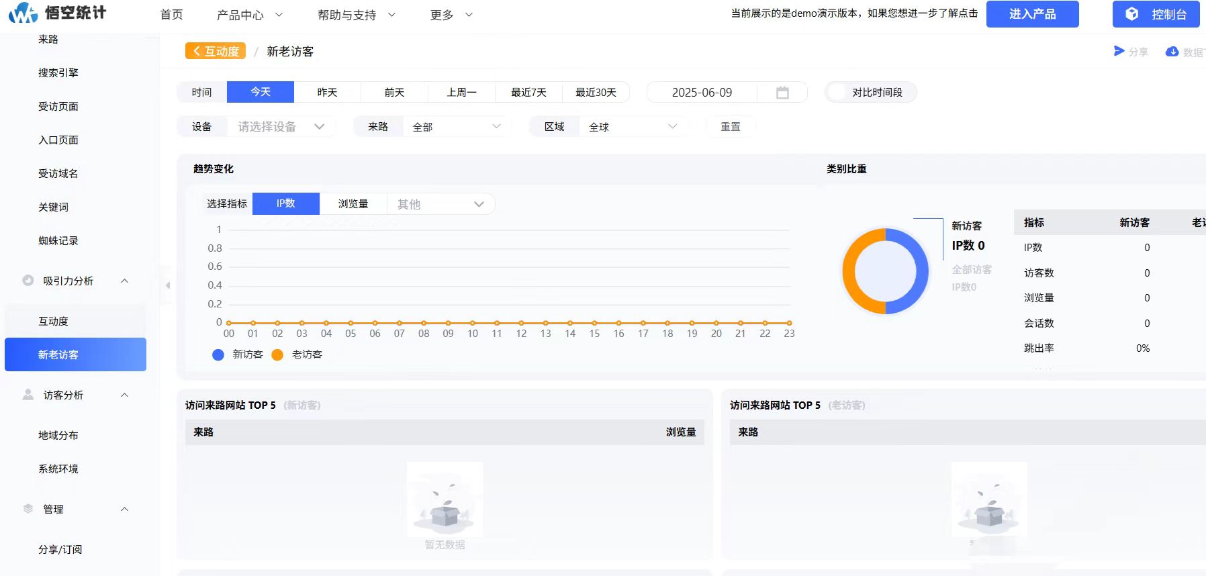1206x576 pixels.
Task: Collapse the sidebar with the arrow handle
Action: tap(167, 285)
